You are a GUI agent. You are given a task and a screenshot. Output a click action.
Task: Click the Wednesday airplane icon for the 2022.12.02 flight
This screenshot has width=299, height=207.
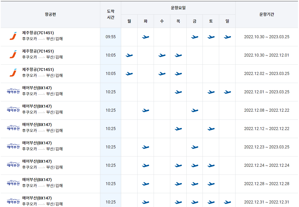tap(162, 74)
